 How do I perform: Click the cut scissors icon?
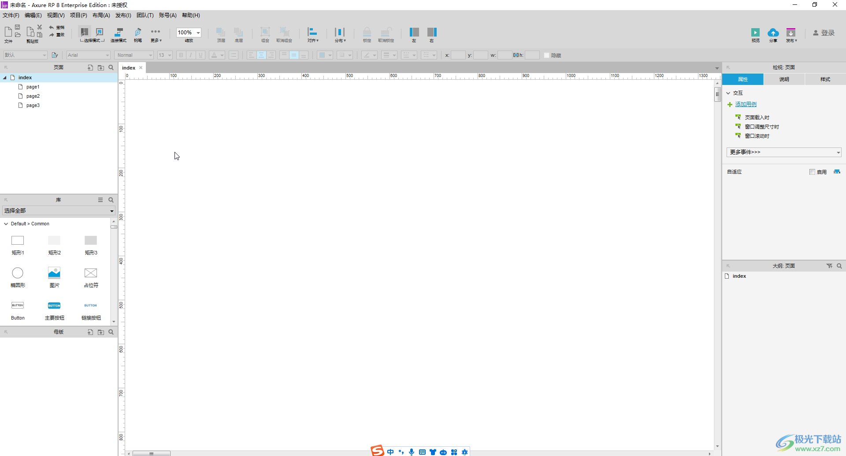40,27
